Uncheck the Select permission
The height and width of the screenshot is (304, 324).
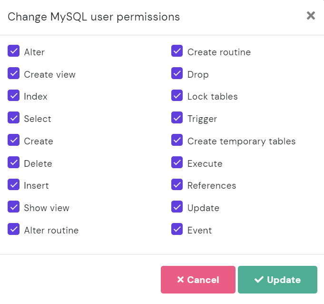click(14, 118)
